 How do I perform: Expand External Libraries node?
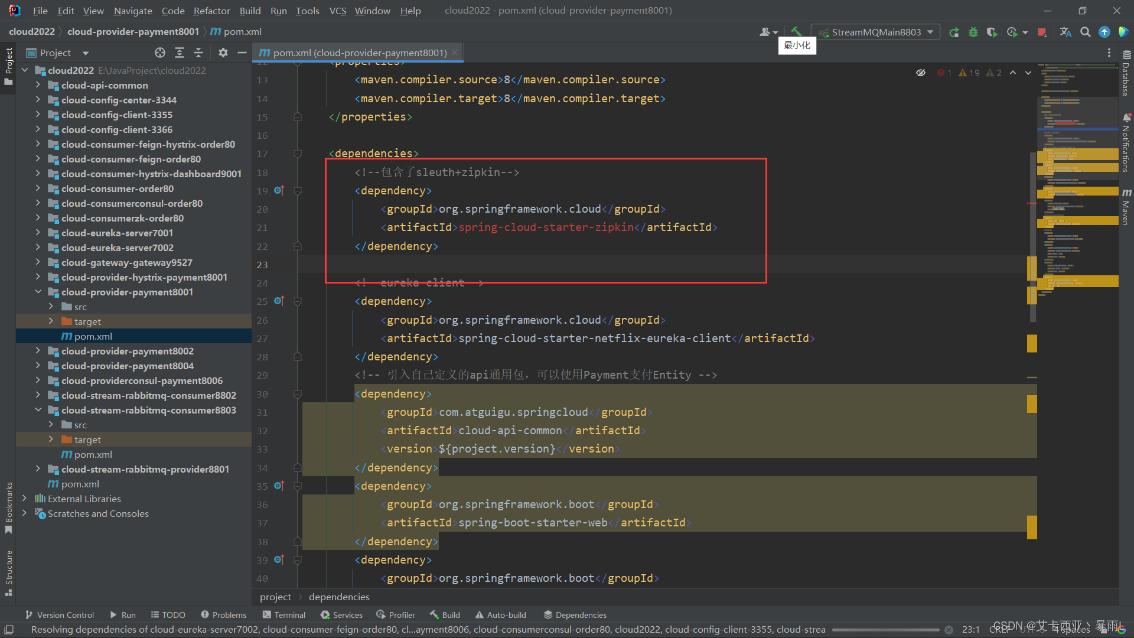pyautogui.click(x=25, y=499)
